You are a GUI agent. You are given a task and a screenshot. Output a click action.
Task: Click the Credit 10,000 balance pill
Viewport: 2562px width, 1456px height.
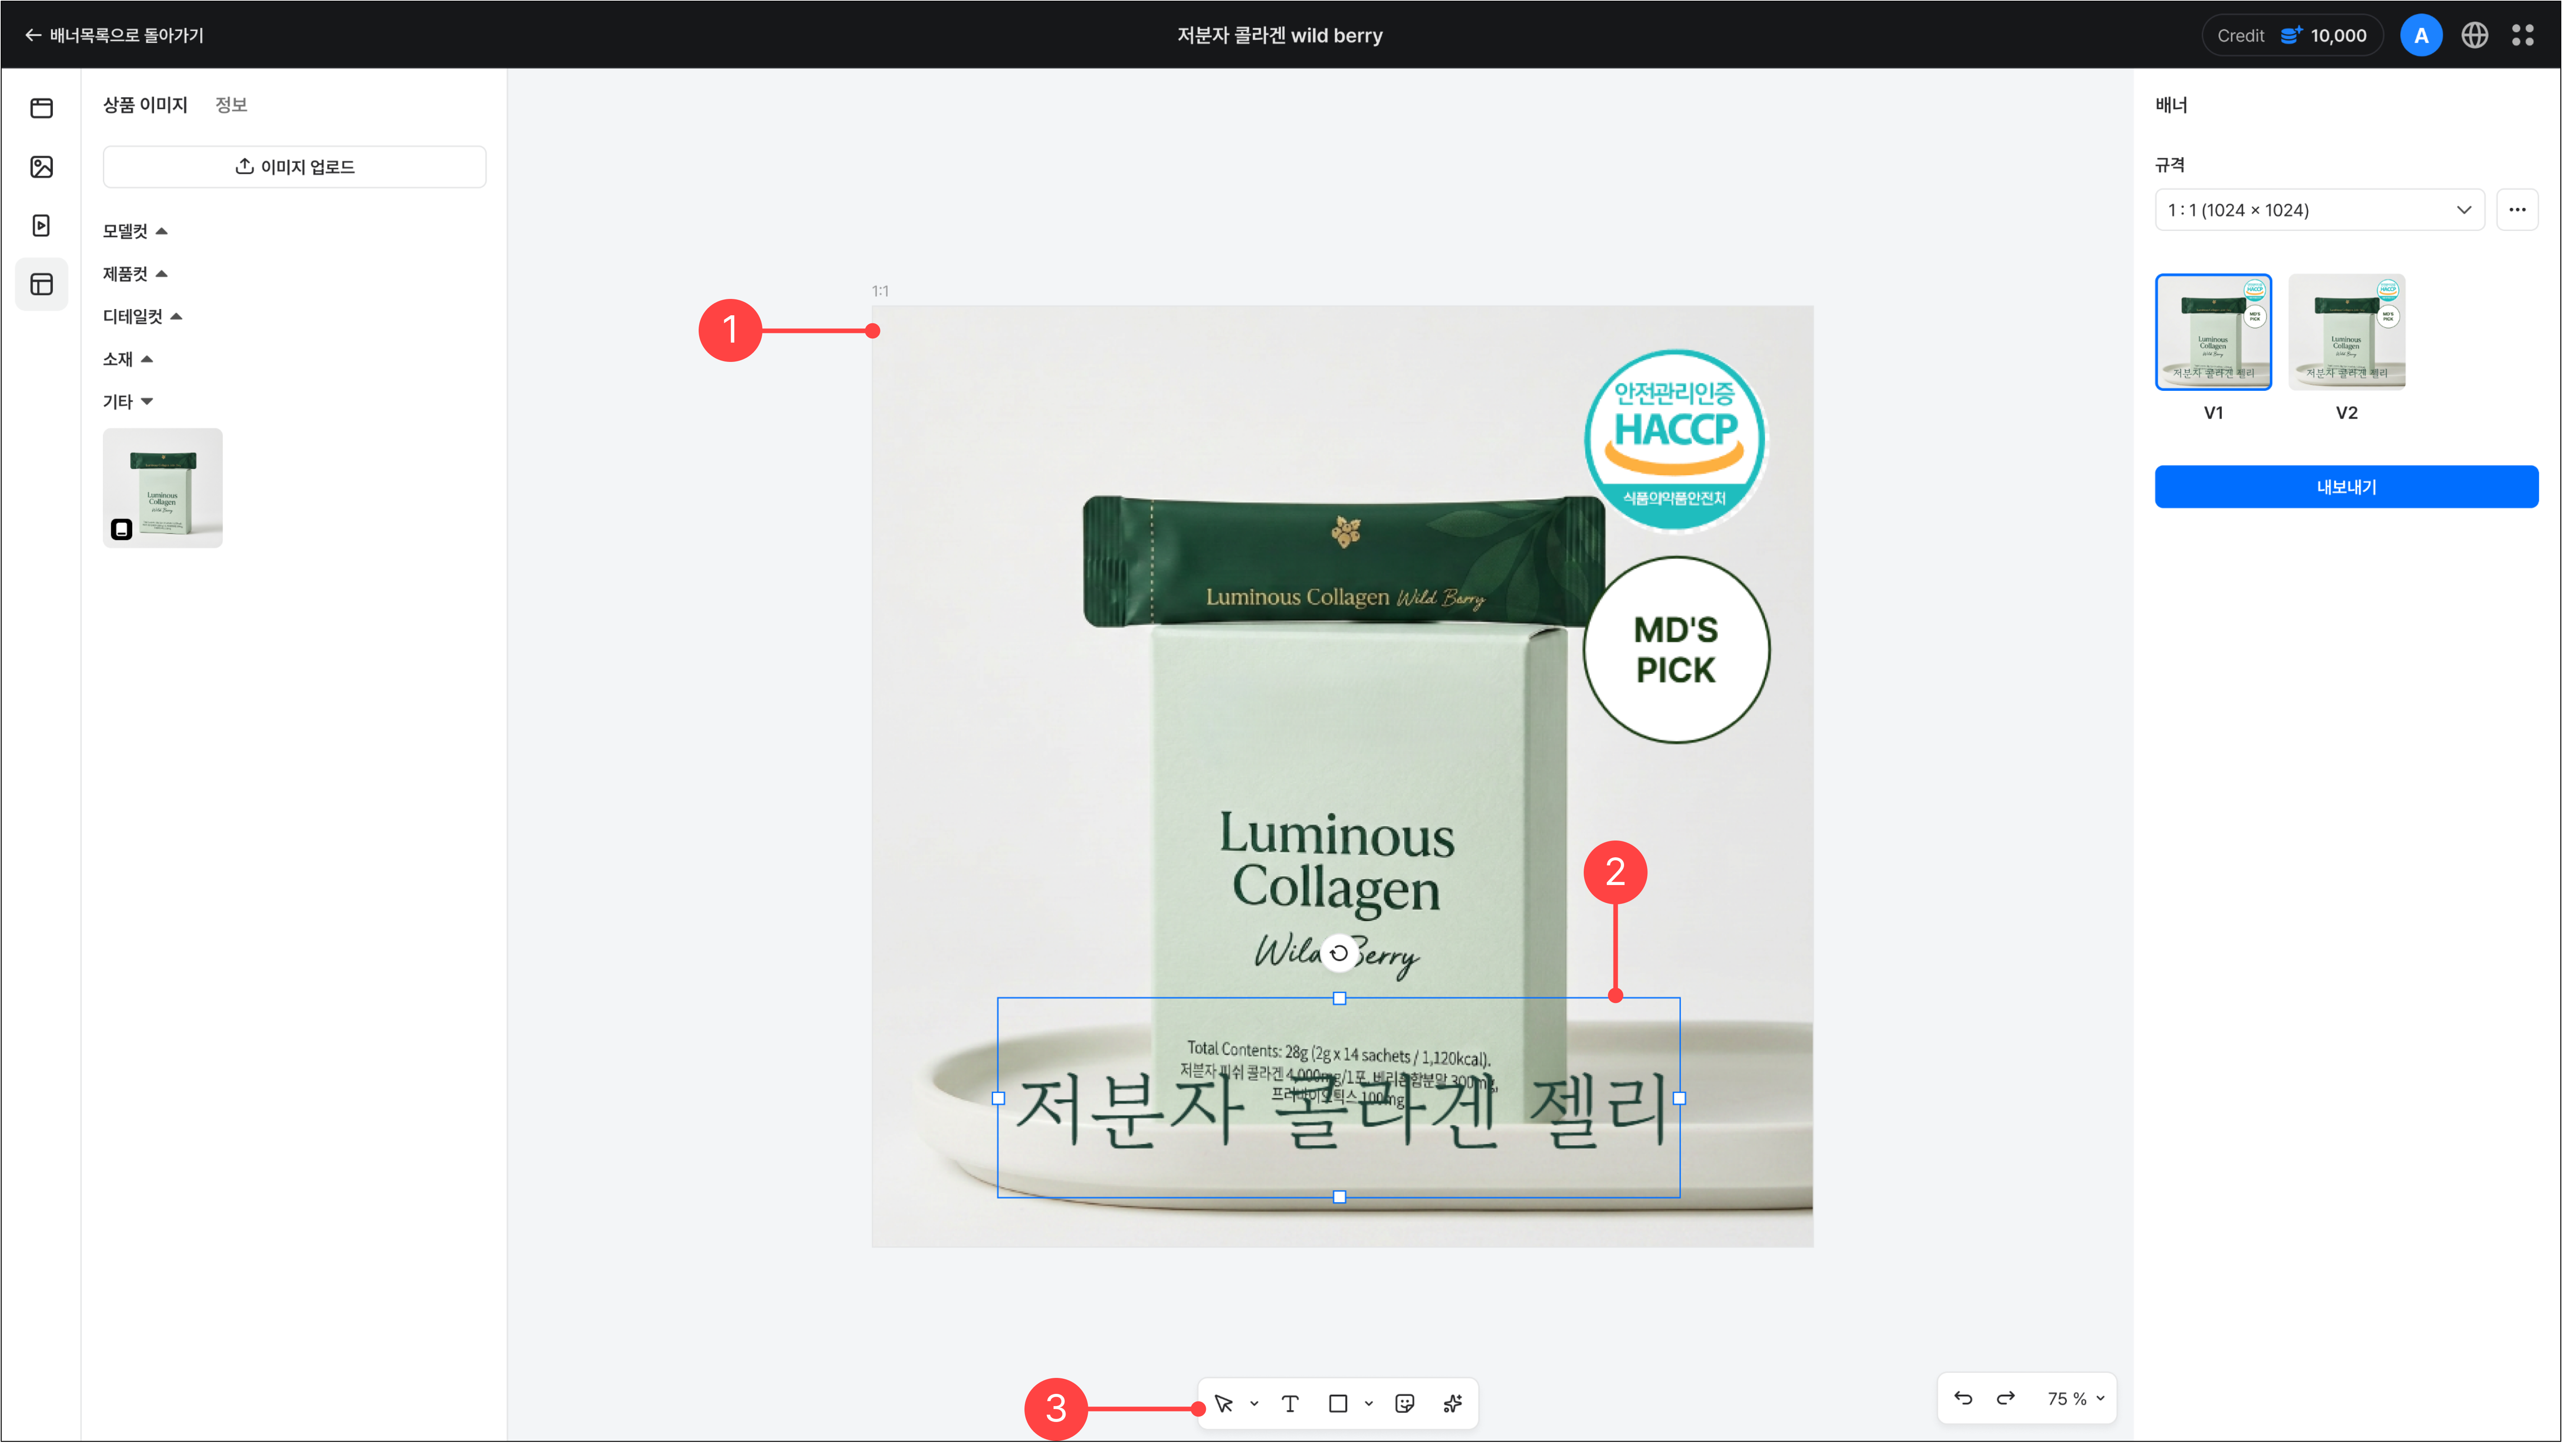point(2291,36)
